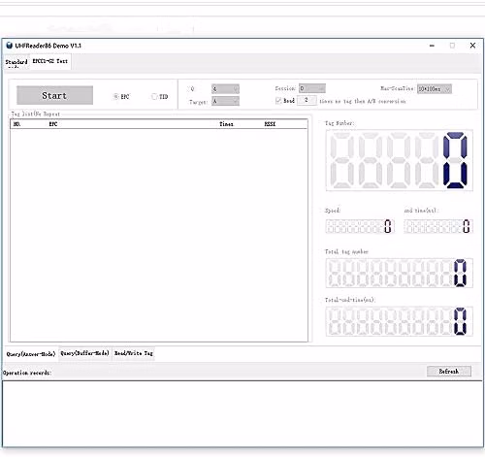The width and height of the screenshot is (485, 457).
Task: Open the Q value dropdown
Action: 225,88
